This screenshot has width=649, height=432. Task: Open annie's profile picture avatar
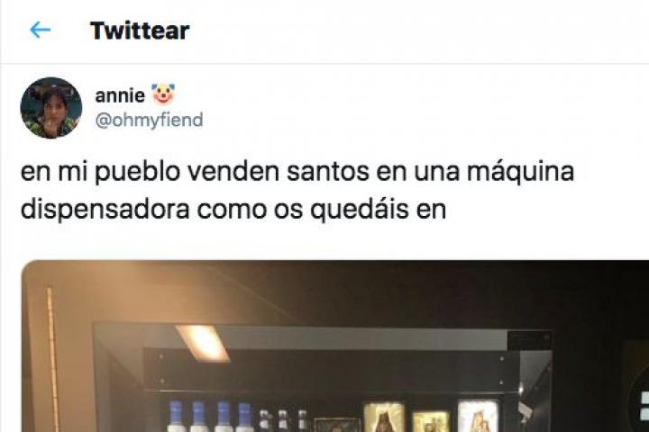click(51, 107)
